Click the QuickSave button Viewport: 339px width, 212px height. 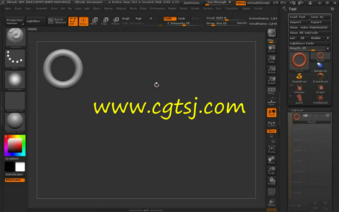[x=192, y=3]
